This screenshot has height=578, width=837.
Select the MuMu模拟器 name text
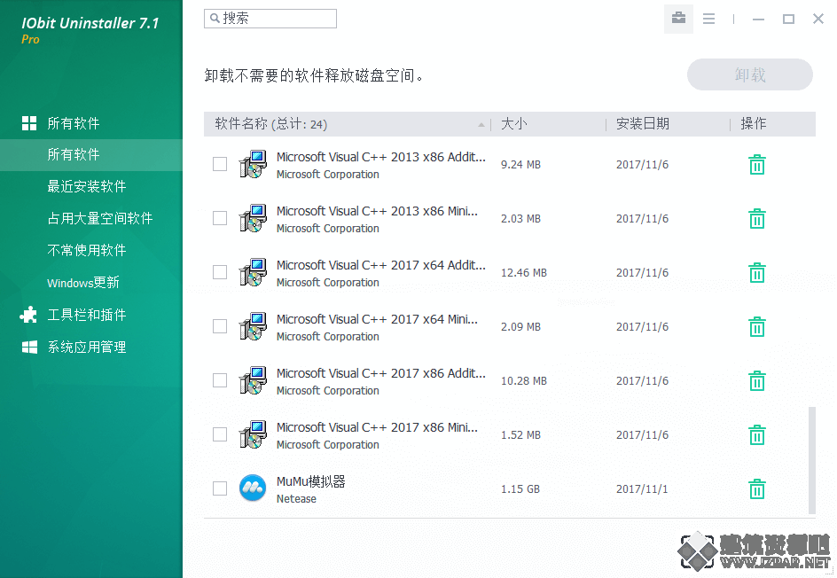(310, 481)
